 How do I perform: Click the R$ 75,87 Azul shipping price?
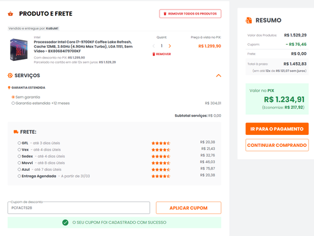point(208,168)
